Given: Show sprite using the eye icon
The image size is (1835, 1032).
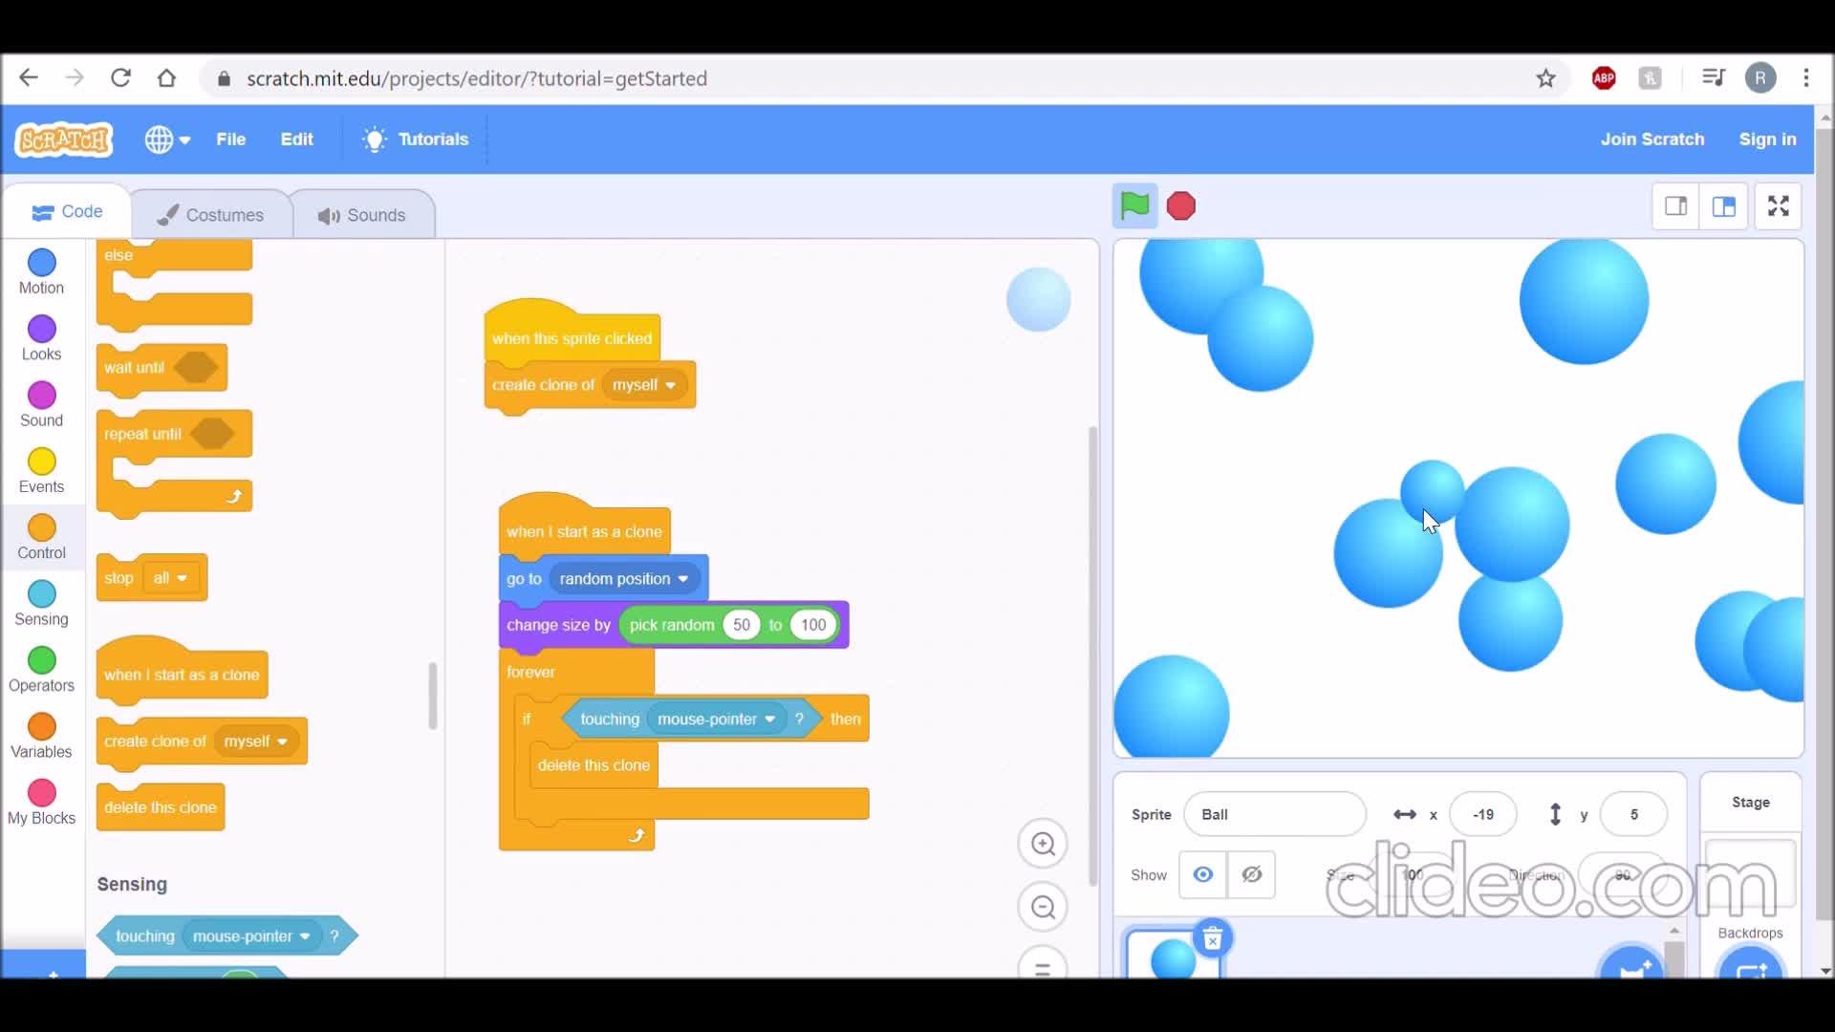Looking at the screenshot, I should pyautogui.click(x=1203, y=874).
